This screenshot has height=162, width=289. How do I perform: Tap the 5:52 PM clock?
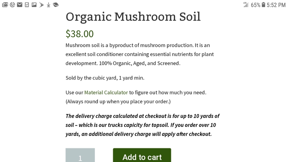pos(276,5)
